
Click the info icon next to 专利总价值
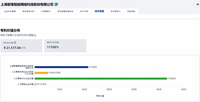(15, 43)
